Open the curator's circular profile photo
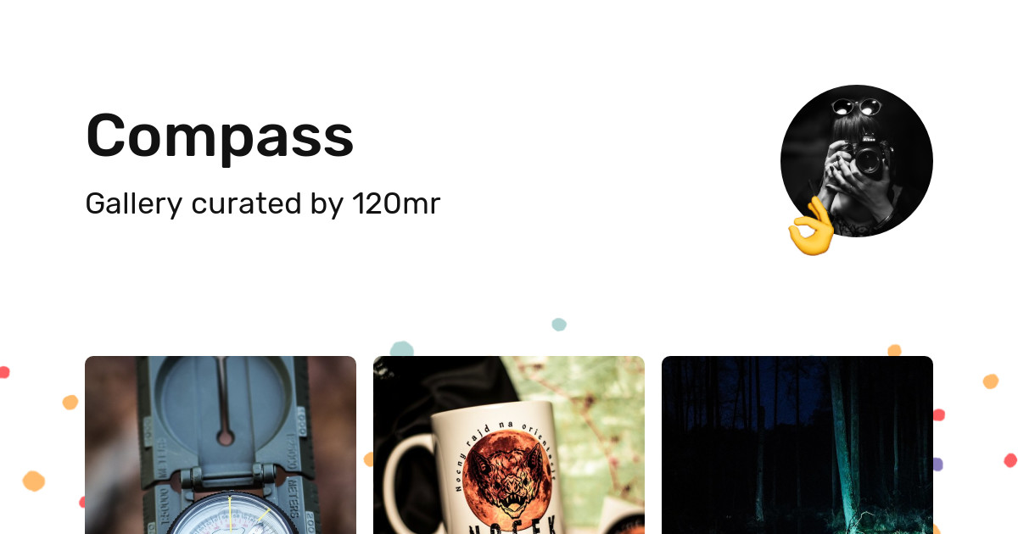The width and height of the screenshot is (1018, 534). click(857, 161)
